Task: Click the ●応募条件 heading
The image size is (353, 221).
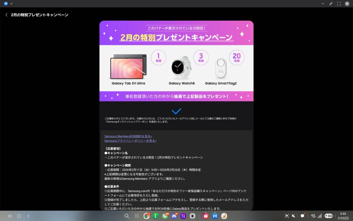Action: [112, 186]
